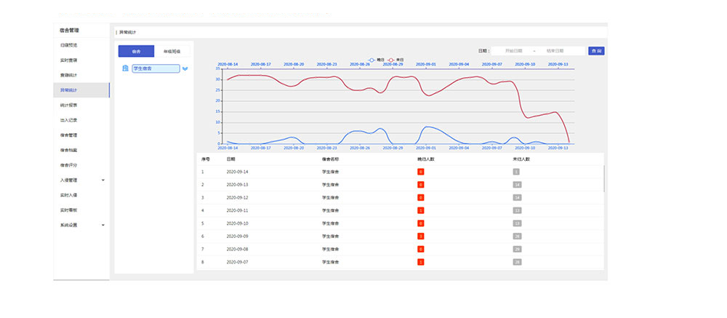The image size is (727, 318).
Task: Click gray 未归 badge for 2020-09-13
Action: pyautogui.click(x=517, y=185)
